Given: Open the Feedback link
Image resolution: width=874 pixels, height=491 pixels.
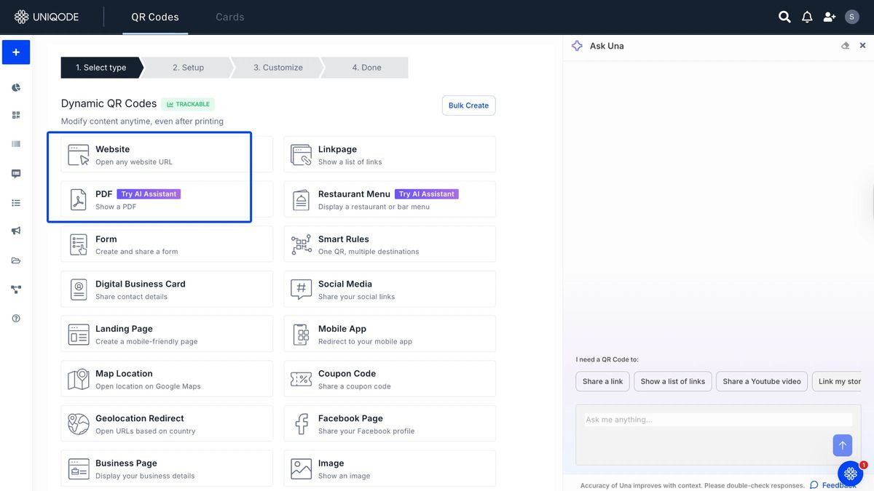Looking at the screenshot, I should [x=833, y=485].
